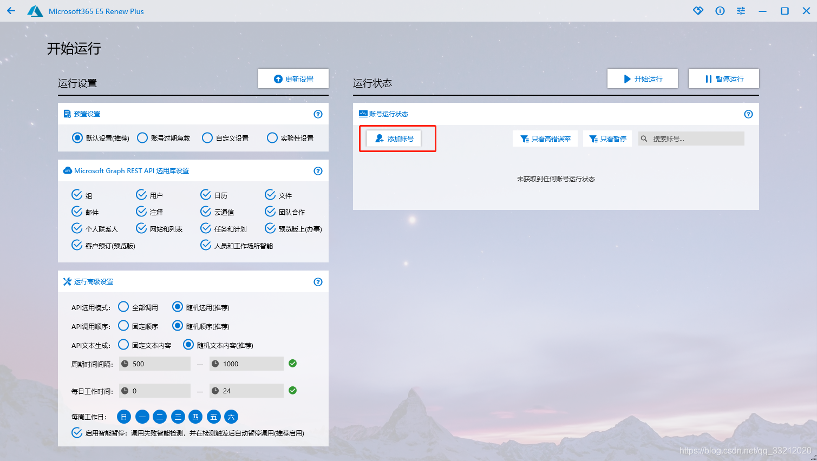Viewport: 817px width, 461px height.
Task: Open the sliders settings icon in title bar
Action: [741, 11]
